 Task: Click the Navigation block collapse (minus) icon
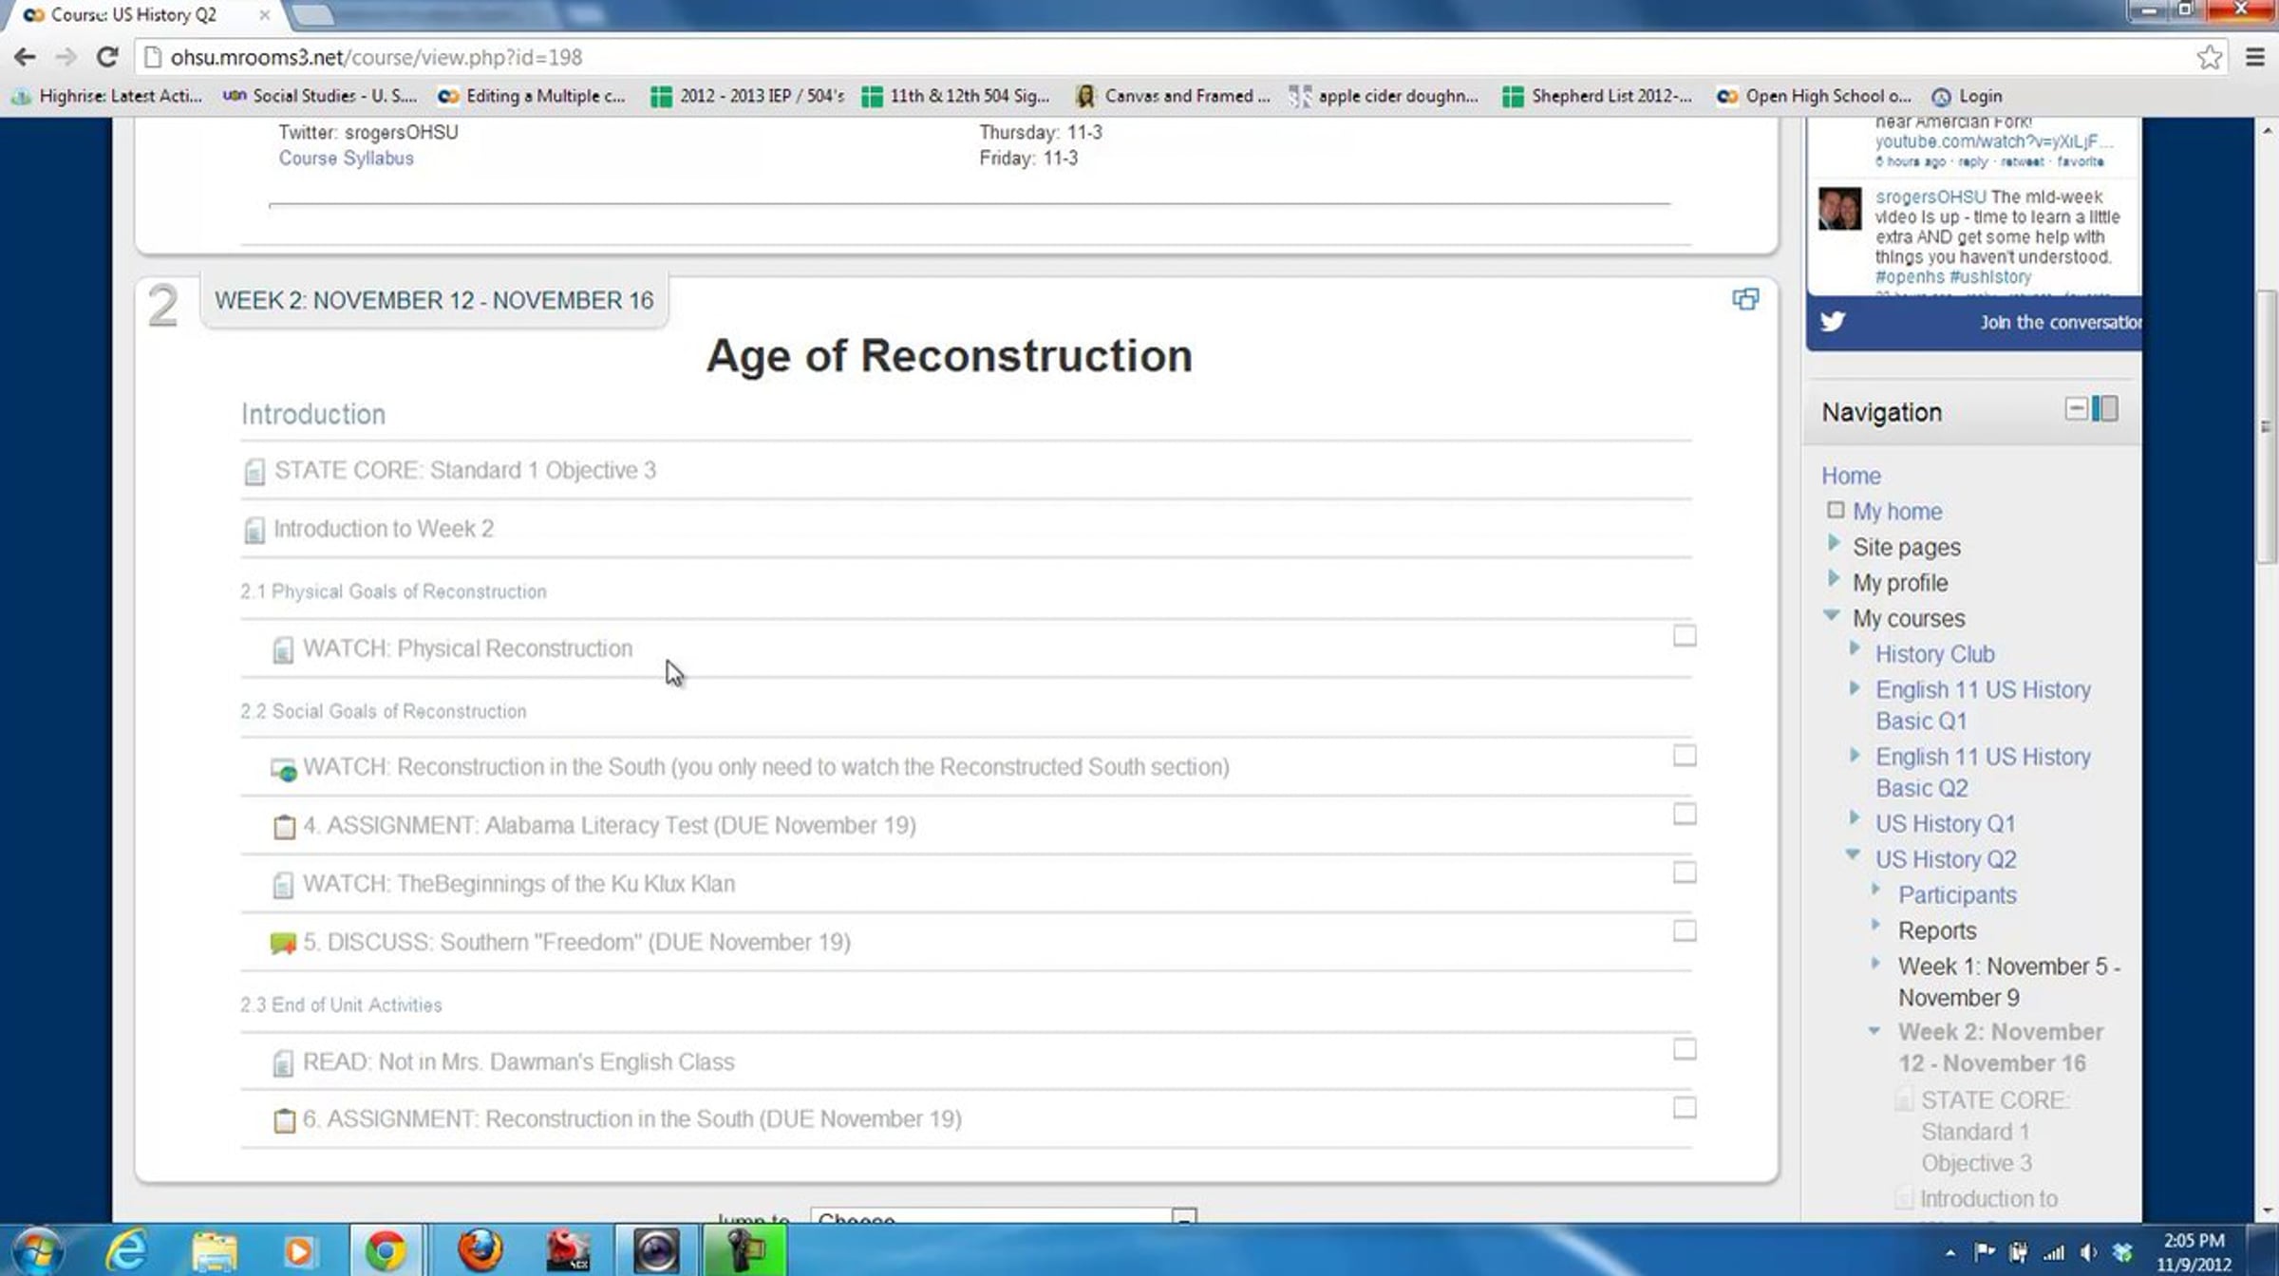2076,409
